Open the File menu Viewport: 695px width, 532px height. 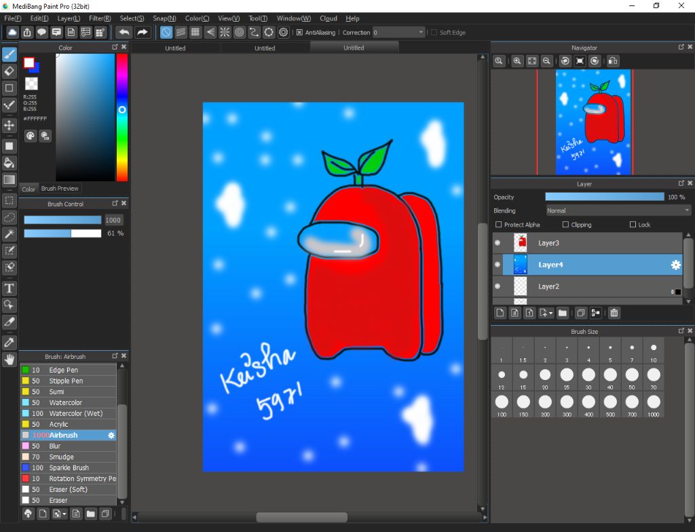[x=12, y=18]
